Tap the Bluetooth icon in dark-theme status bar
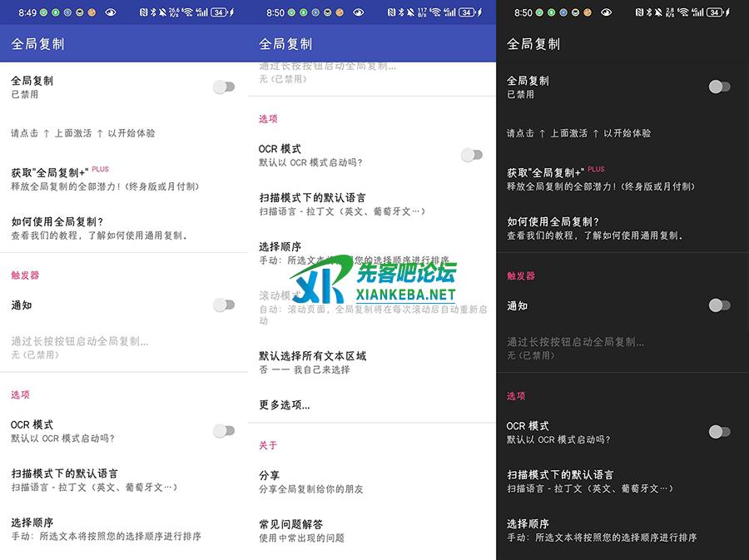 (x=651, y=12)
